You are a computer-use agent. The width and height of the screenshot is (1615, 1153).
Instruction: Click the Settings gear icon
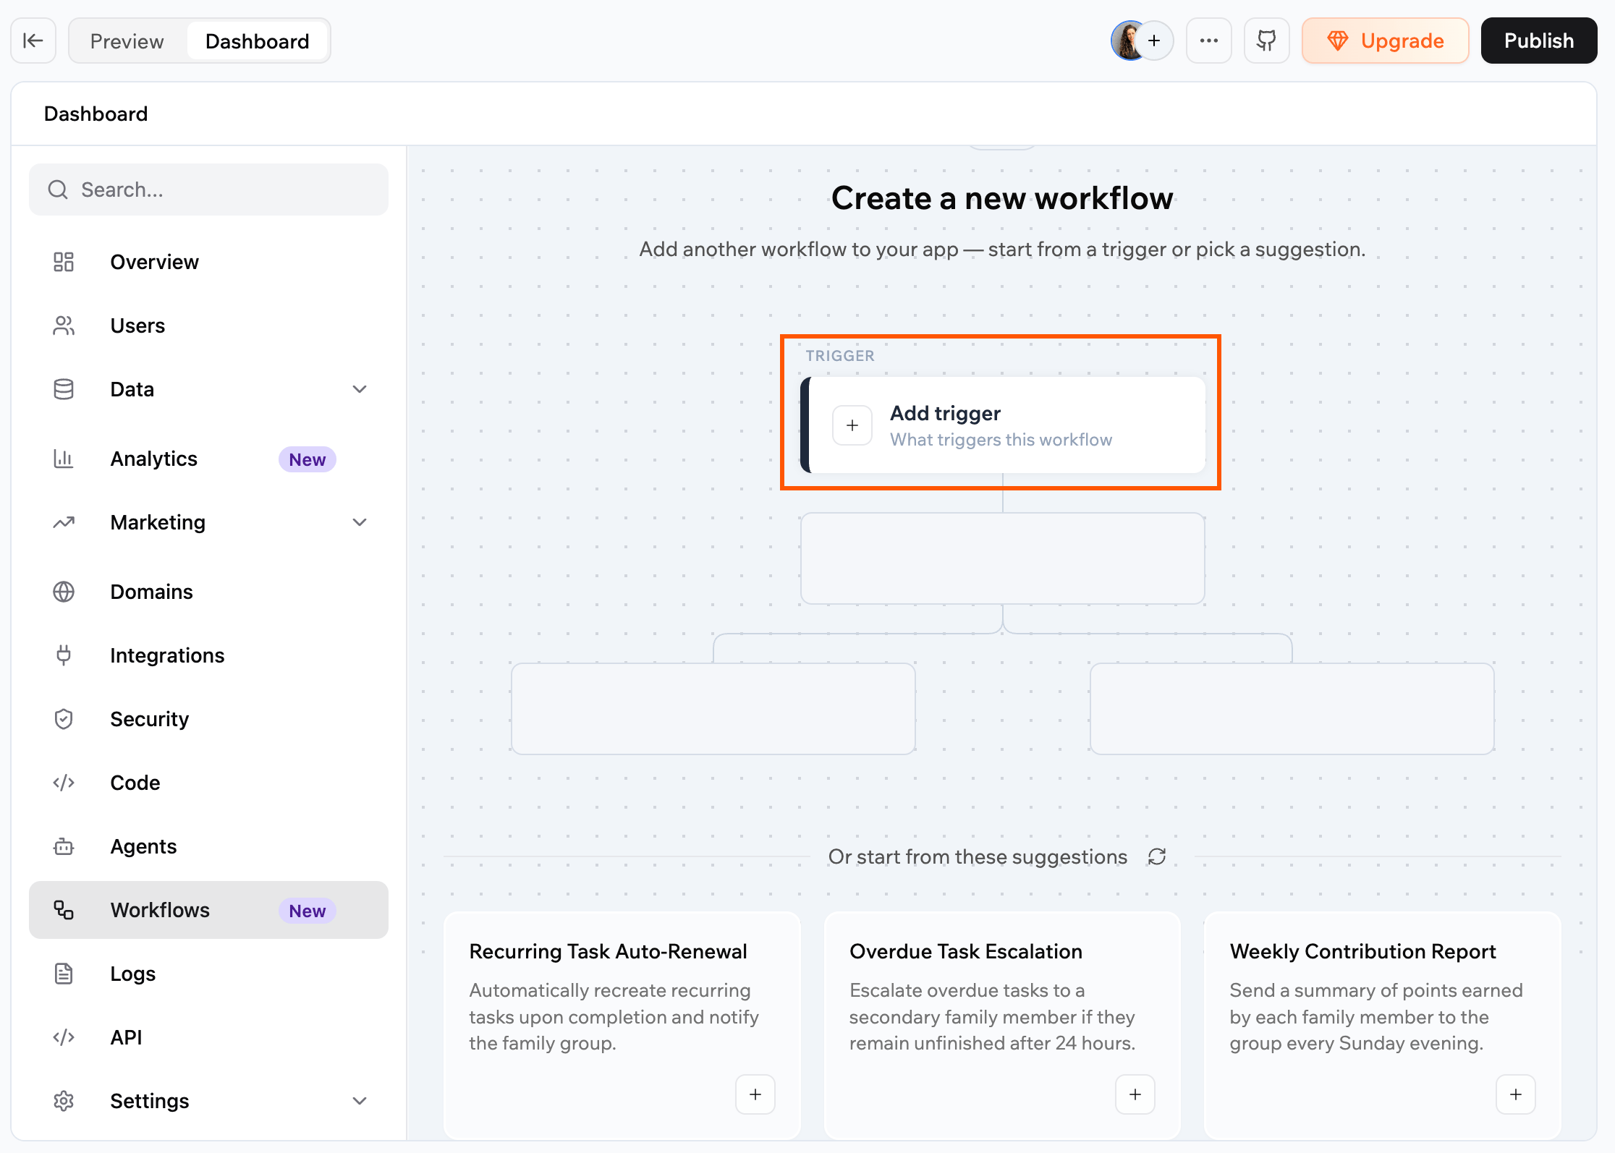(x=64, y=1101)
